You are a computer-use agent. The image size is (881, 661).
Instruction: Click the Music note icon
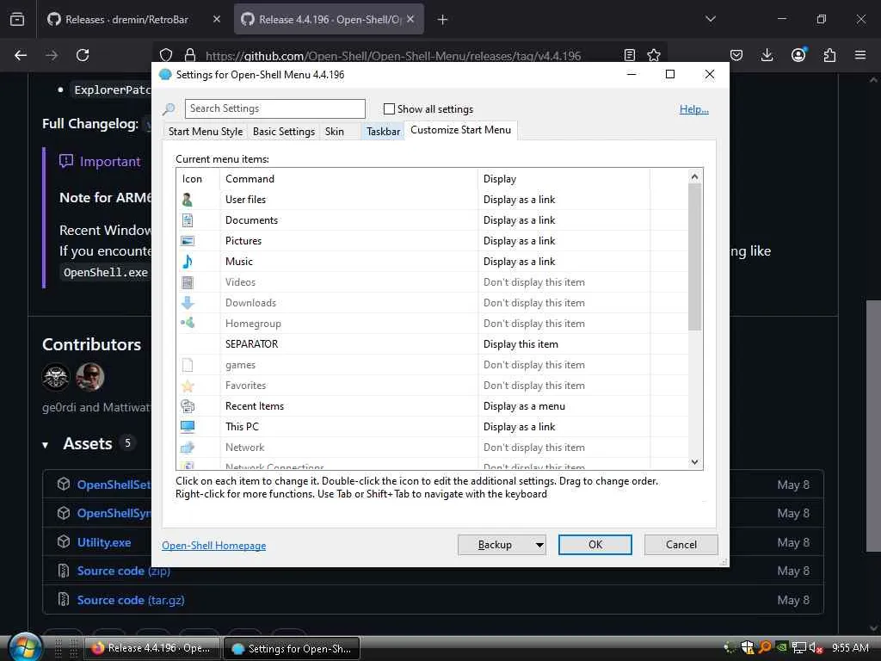point(188,262)
